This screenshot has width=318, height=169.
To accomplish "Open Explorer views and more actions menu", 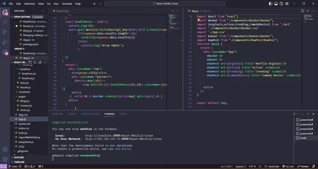I will [43, 11].
